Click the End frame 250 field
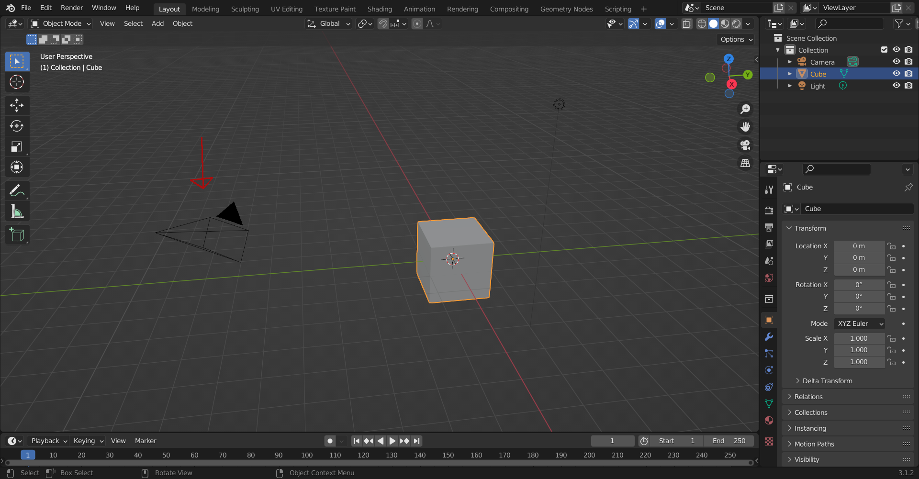This screenshot has width=919, height=479. click(728, 441)
